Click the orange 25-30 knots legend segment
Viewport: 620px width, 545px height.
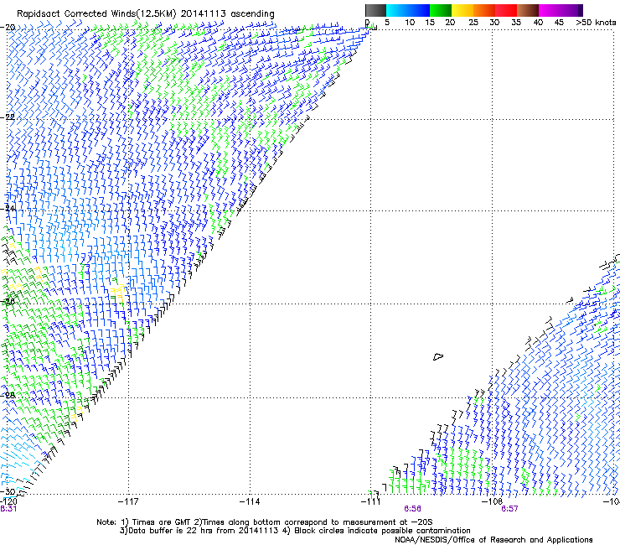[484, 10]
